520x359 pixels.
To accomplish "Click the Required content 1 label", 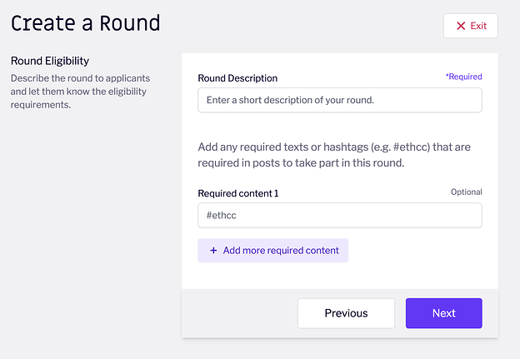I will 238,193.
